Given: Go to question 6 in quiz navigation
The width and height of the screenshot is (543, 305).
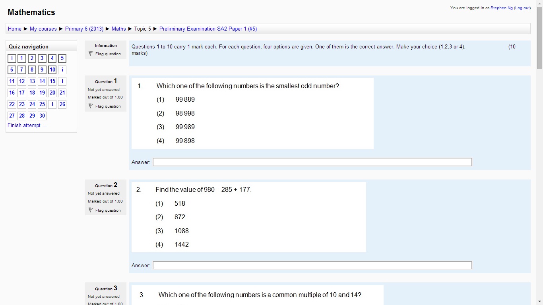Looking at the screenshot, I should click(12, 70).
